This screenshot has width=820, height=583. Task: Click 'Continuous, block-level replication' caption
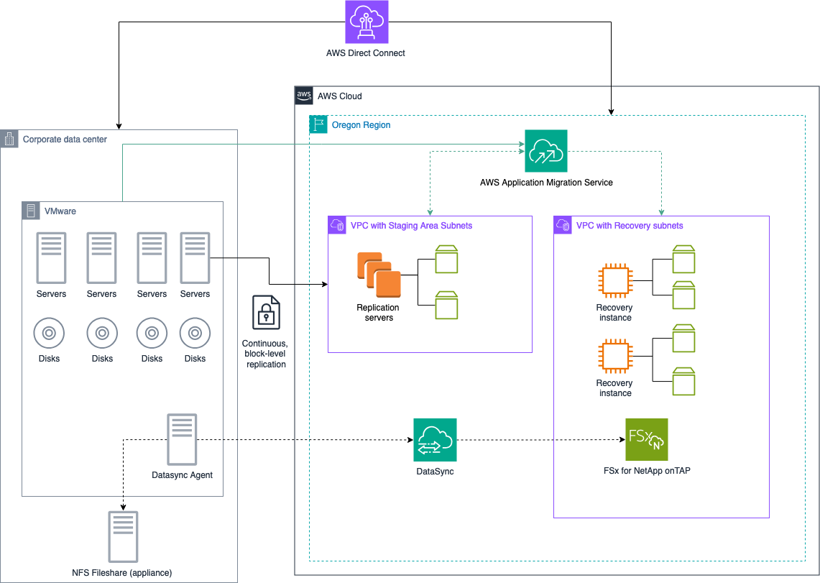click(x=265, y=354)
